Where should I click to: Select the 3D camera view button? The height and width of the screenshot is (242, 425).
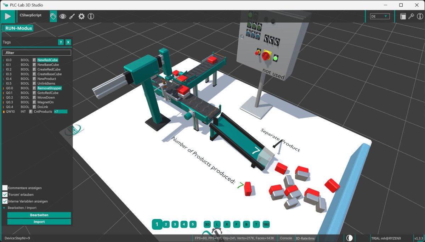pyautogui.click(x=207, y=224)
